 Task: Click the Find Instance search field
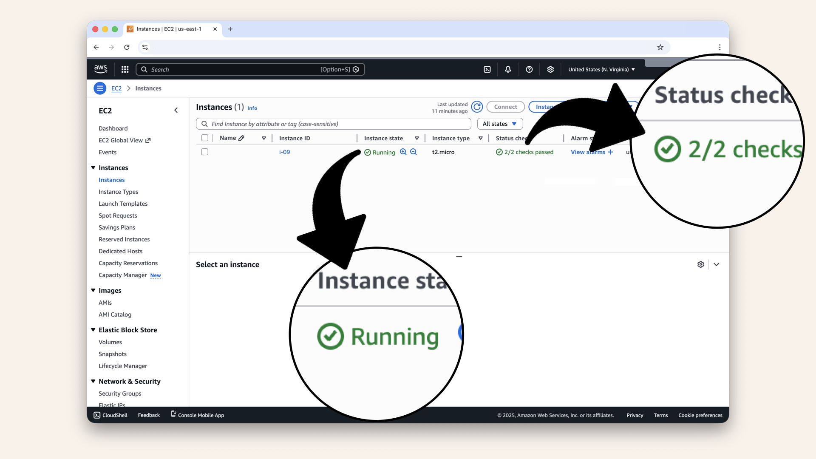[333, 124]
